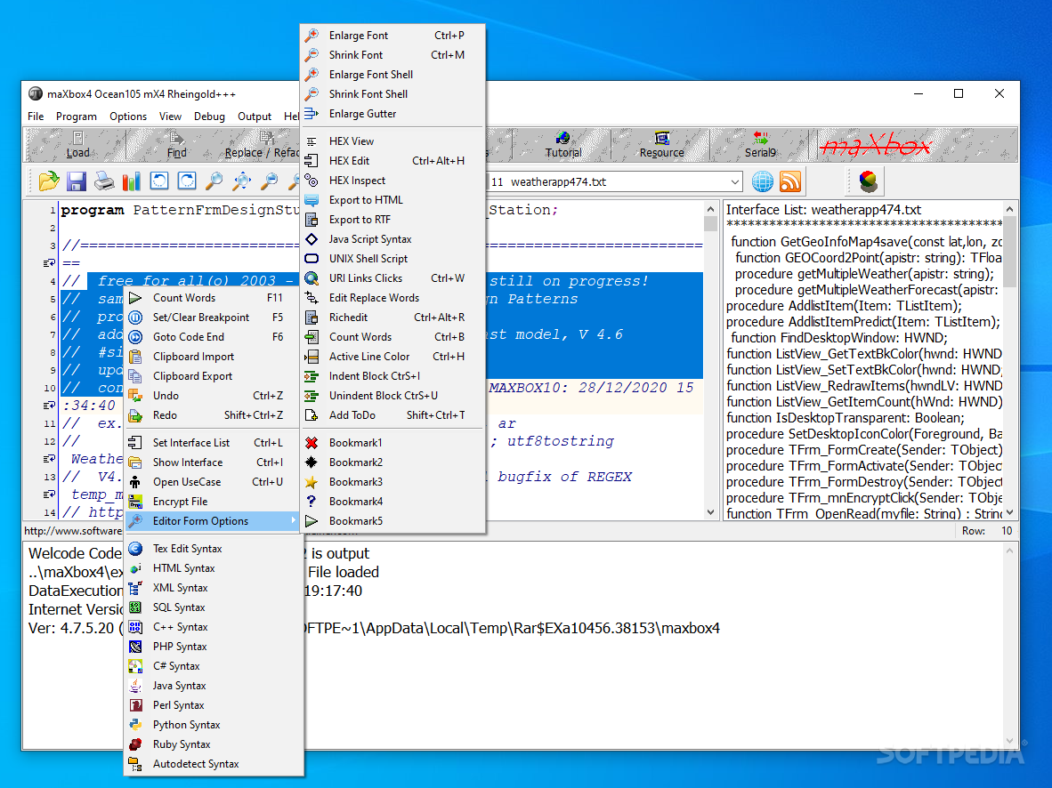Click the Bookmark1 red cross icon
Screen dimensions: 1052x788
click(x=312, y=443)
